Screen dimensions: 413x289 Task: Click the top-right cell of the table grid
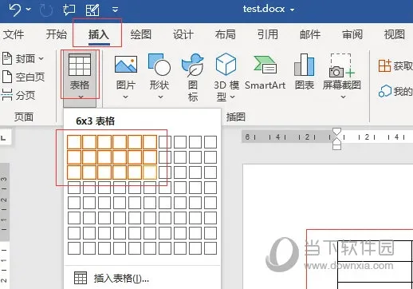(210, 142)
